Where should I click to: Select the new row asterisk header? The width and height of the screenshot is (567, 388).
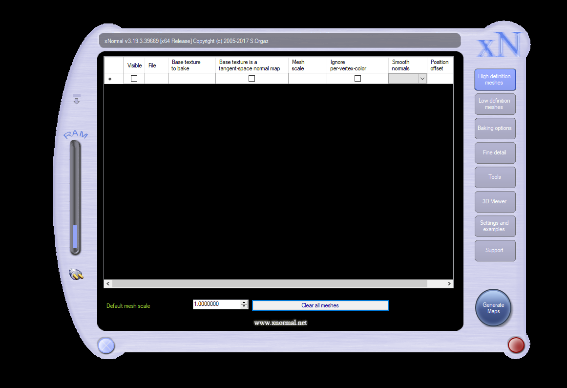tap(114, 79)
